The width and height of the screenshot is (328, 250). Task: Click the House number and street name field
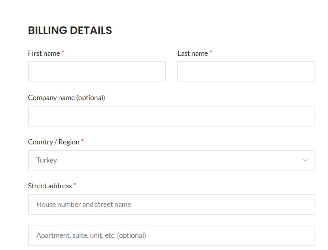172,205
